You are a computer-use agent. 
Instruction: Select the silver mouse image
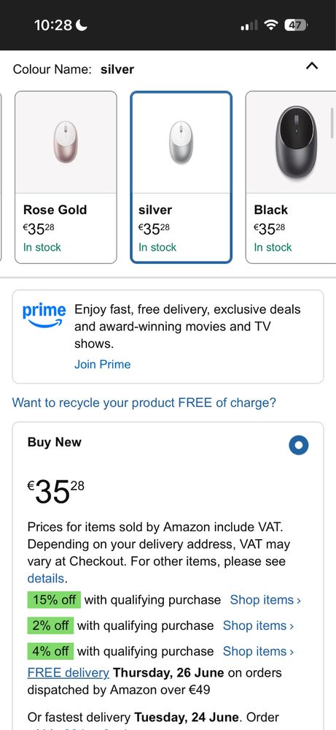point(181,142)
